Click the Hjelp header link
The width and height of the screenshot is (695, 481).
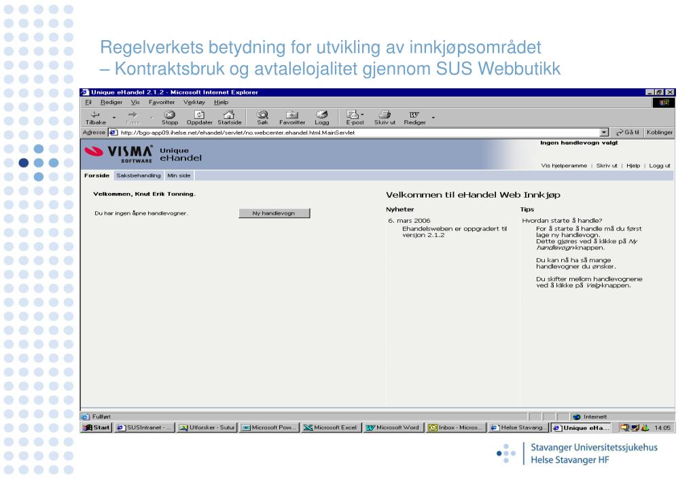633,166
